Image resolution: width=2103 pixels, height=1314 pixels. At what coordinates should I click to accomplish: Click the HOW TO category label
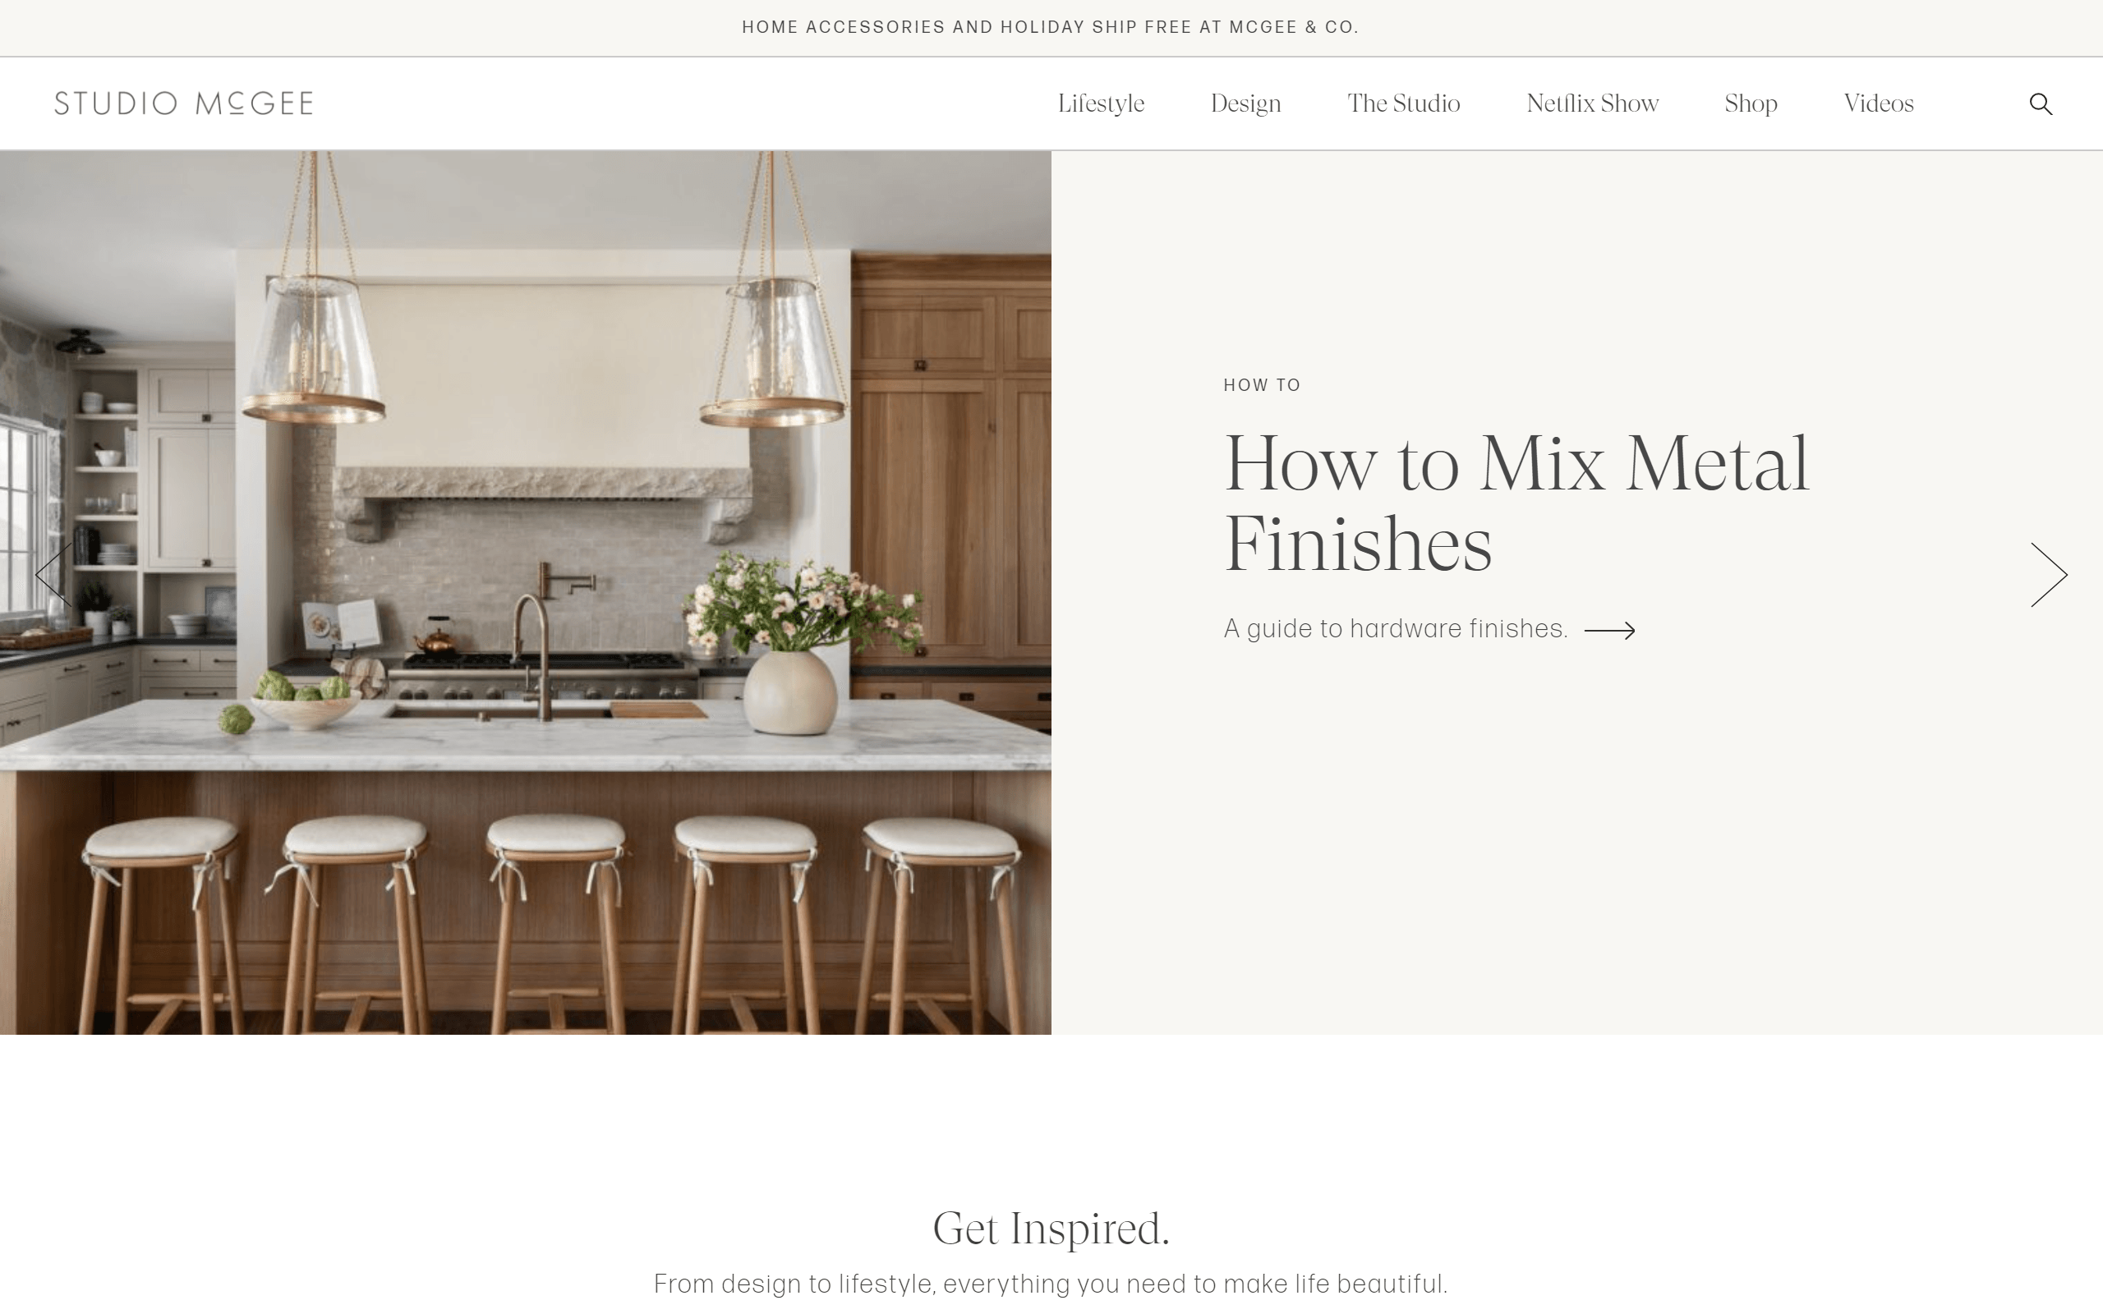(x=1262, y=385)
